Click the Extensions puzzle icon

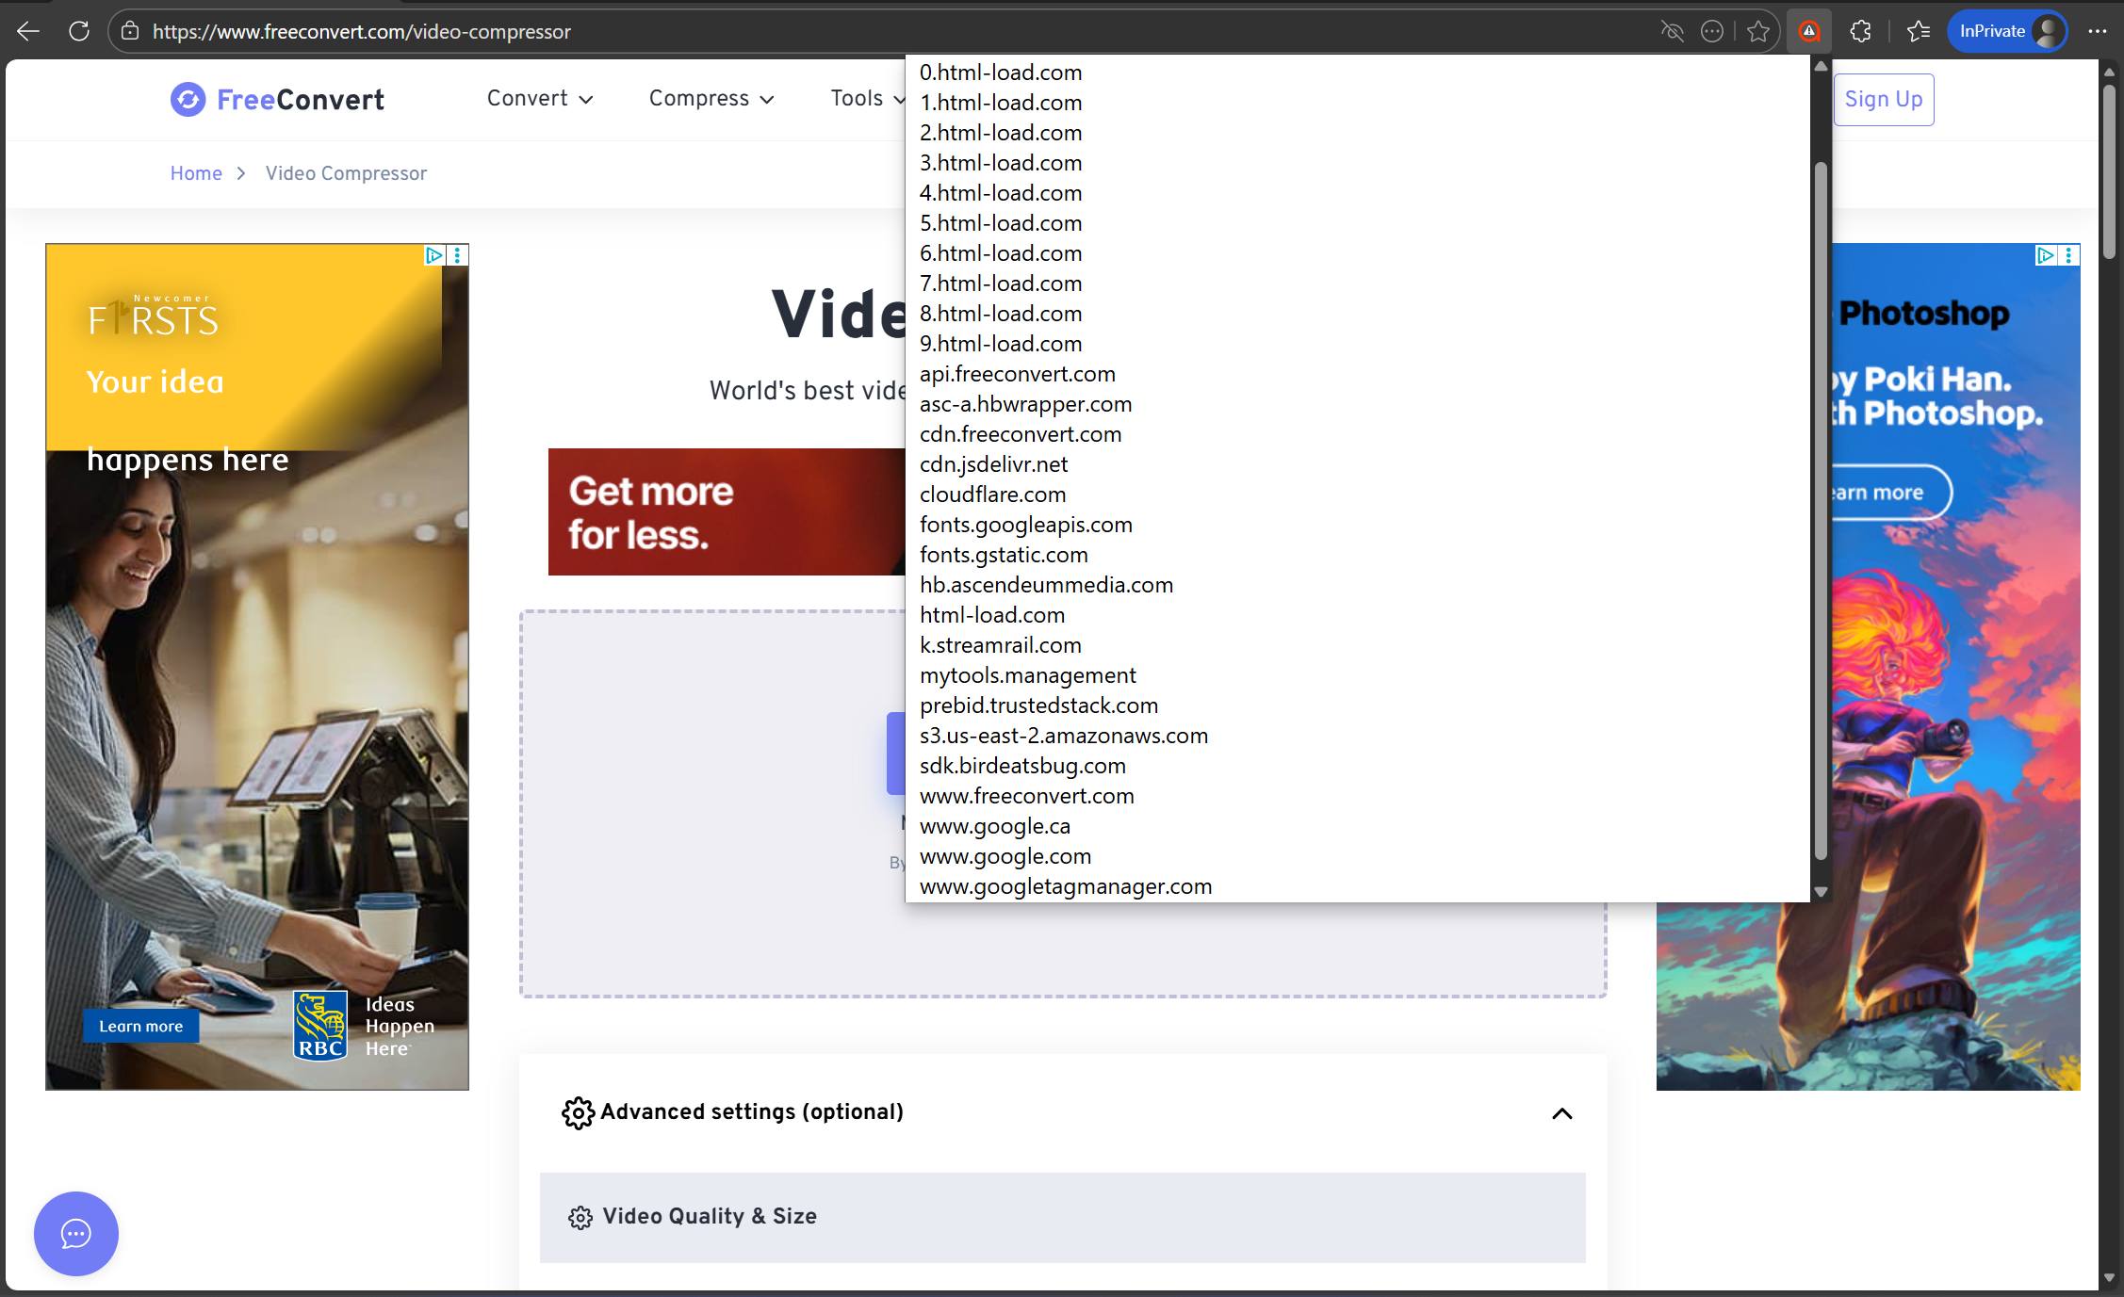1860,31
